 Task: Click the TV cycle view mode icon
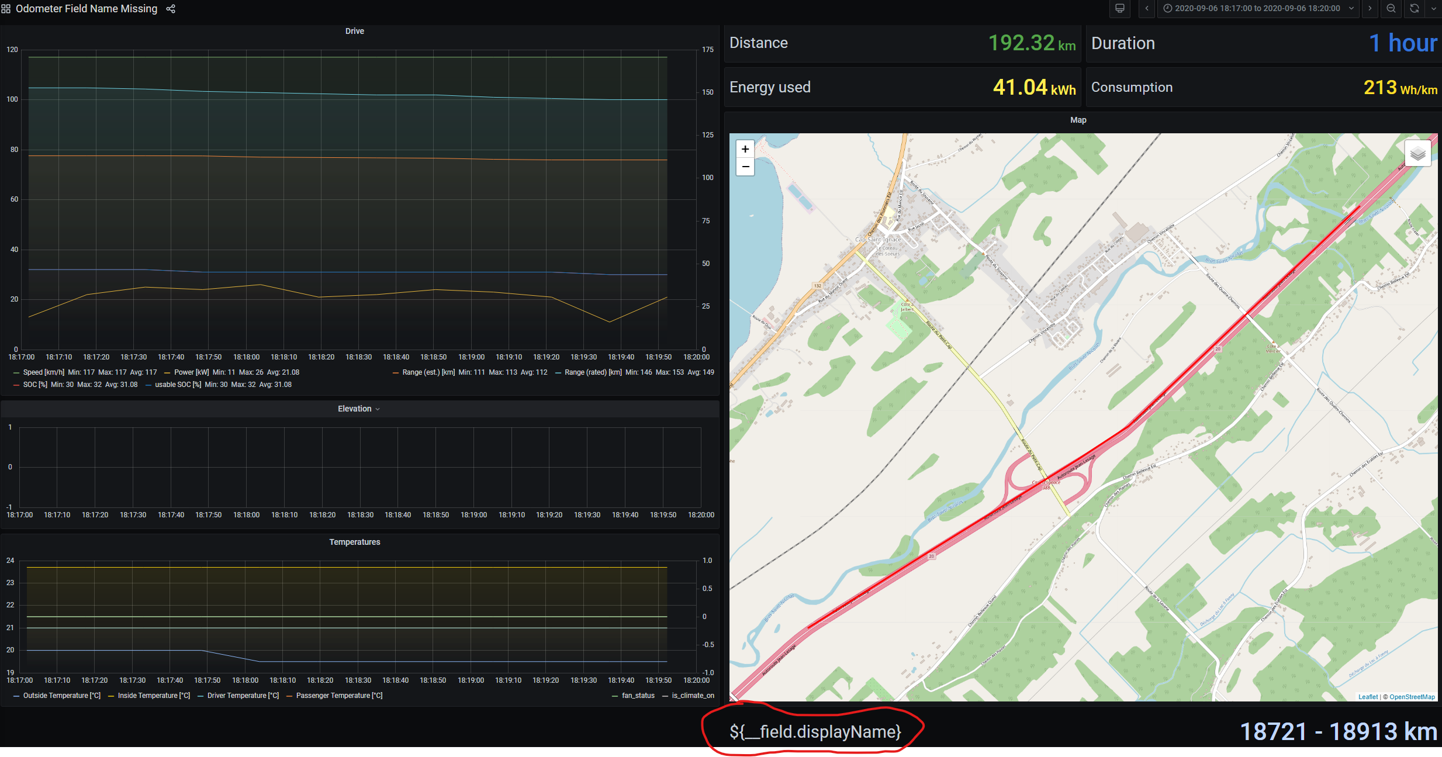(1119, 9)
